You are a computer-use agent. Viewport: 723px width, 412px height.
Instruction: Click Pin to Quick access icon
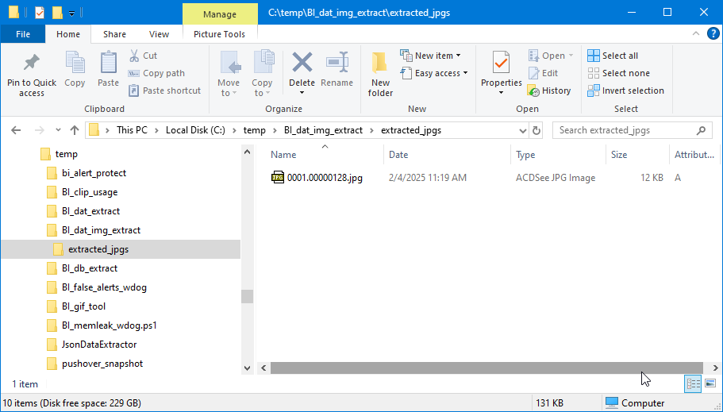pyautogui.click(x=32, y=64)
